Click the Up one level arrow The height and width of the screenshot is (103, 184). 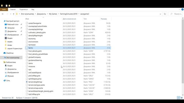point(14,14)
